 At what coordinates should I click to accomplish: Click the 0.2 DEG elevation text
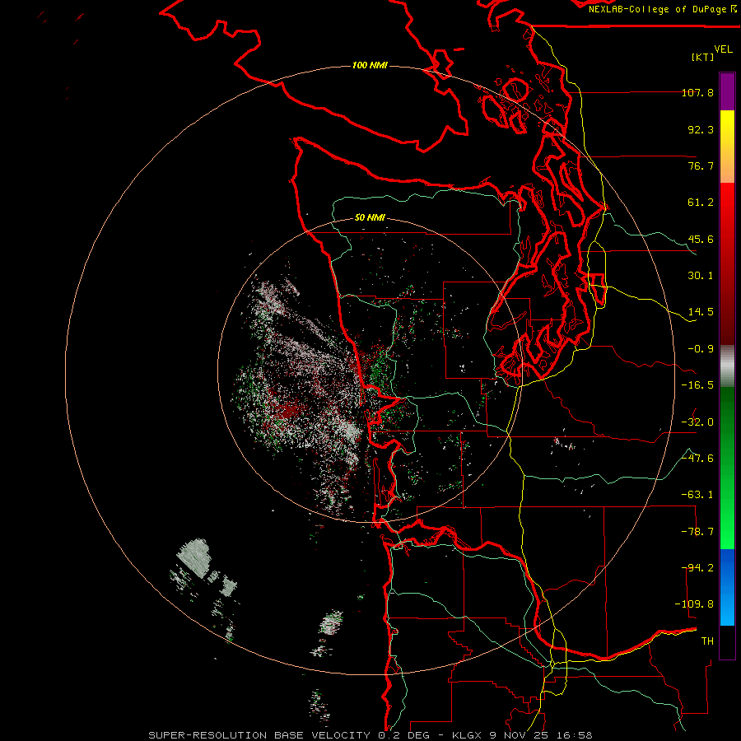[403, 735]
